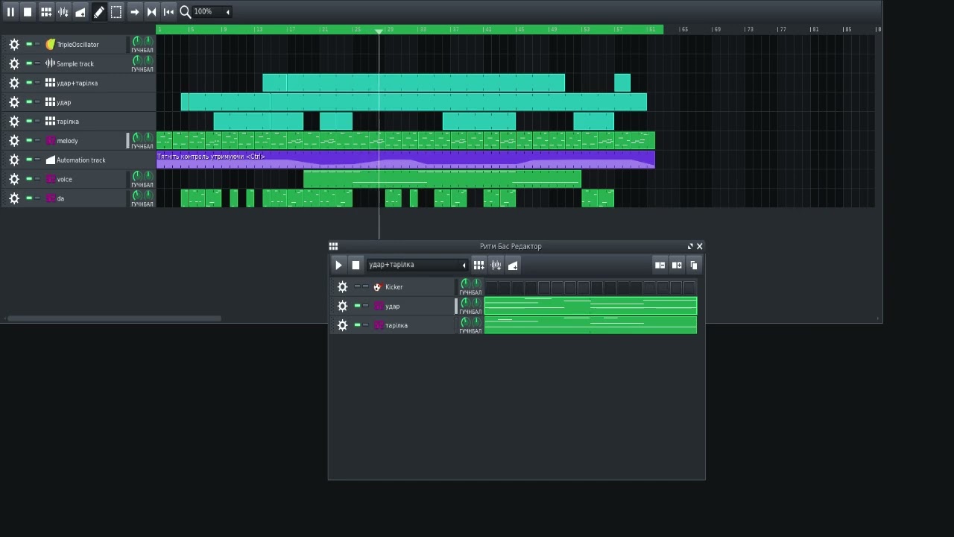Open gear menu for Kicker in Beat editor
The width and height of the screenshot is (954, 537).
(342, 286)
